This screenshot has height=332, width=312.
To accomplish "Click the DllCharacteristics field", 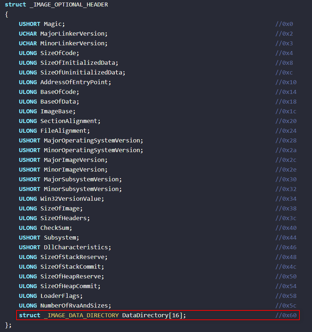I will pos(77,247).
